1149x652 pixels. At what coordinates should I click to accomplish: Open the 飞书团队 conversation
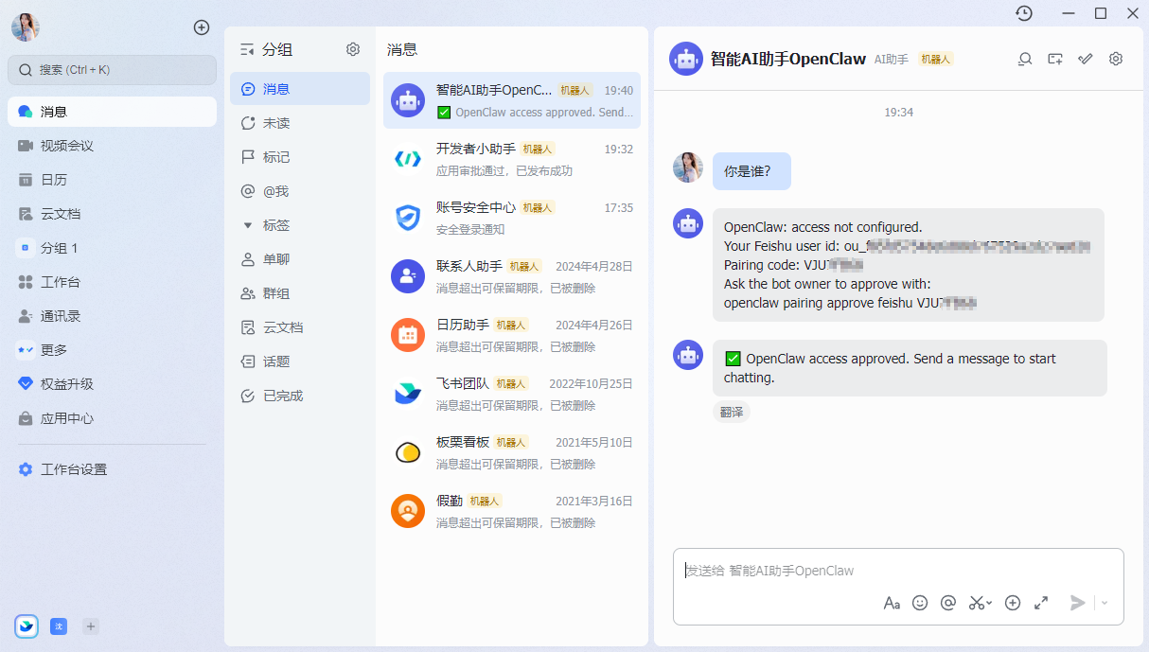coord(512,394)
